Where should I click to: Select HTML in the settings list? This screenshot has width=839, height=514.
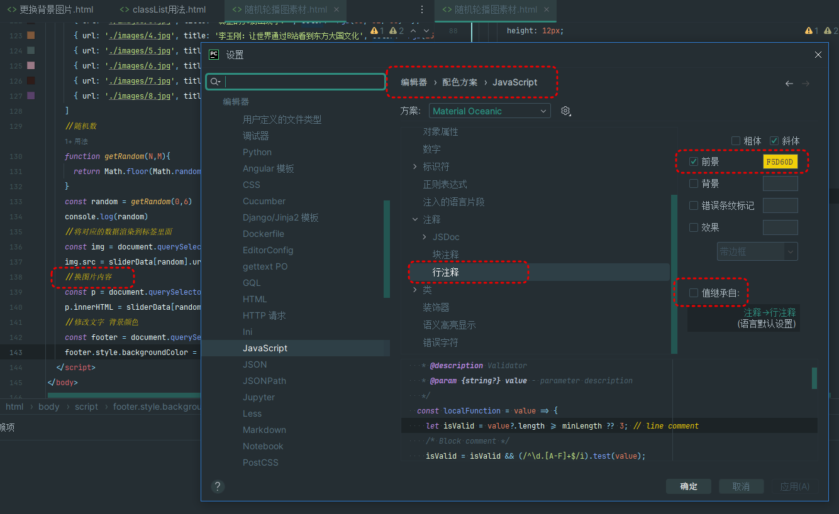pyautogui.click(x=255, y=299)
